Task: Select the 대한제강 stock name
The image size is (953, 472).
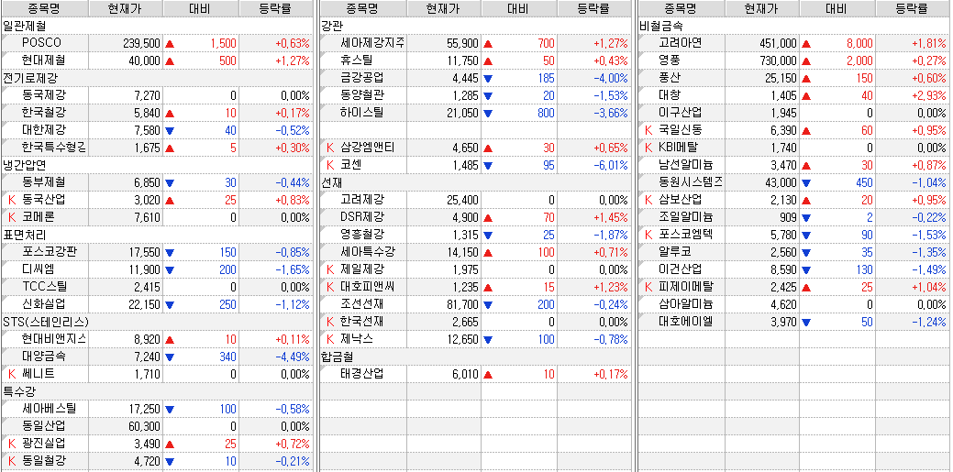Action: 44,130
